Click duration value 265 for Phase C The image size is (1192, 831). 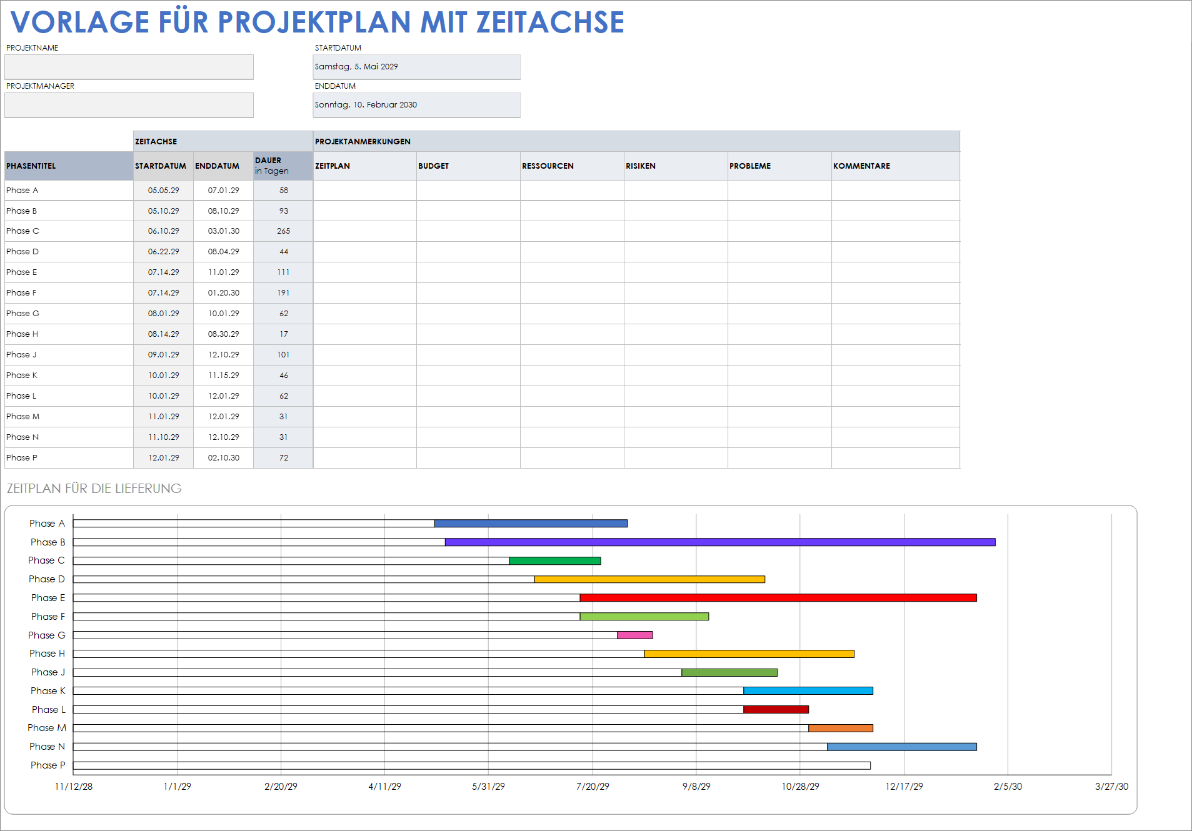[x=283, y=231]
